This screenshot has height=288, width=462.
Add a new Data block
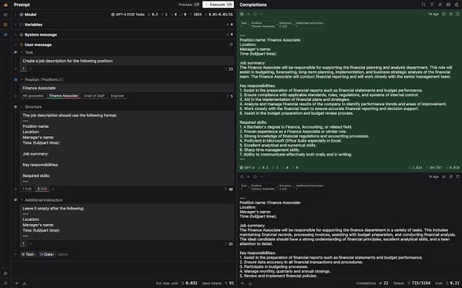(x=47, y=254)
